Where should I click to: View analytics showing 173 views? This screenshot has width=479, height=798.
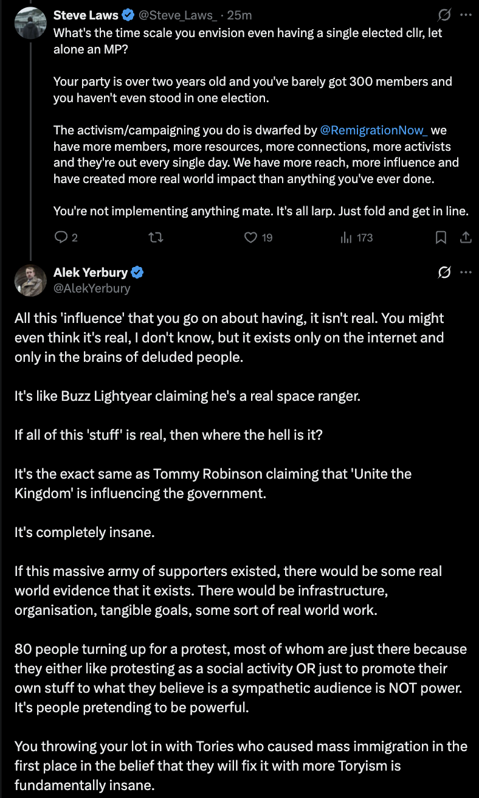point(357,238)
